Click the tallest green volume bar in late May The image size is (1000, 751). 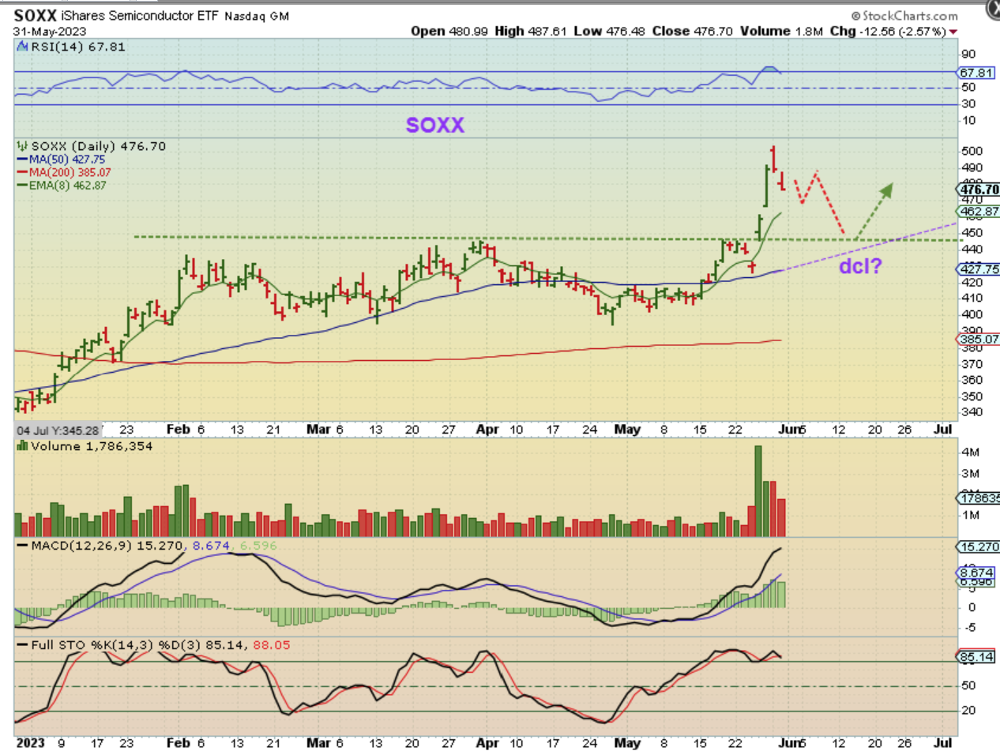(x=758, y=491)
